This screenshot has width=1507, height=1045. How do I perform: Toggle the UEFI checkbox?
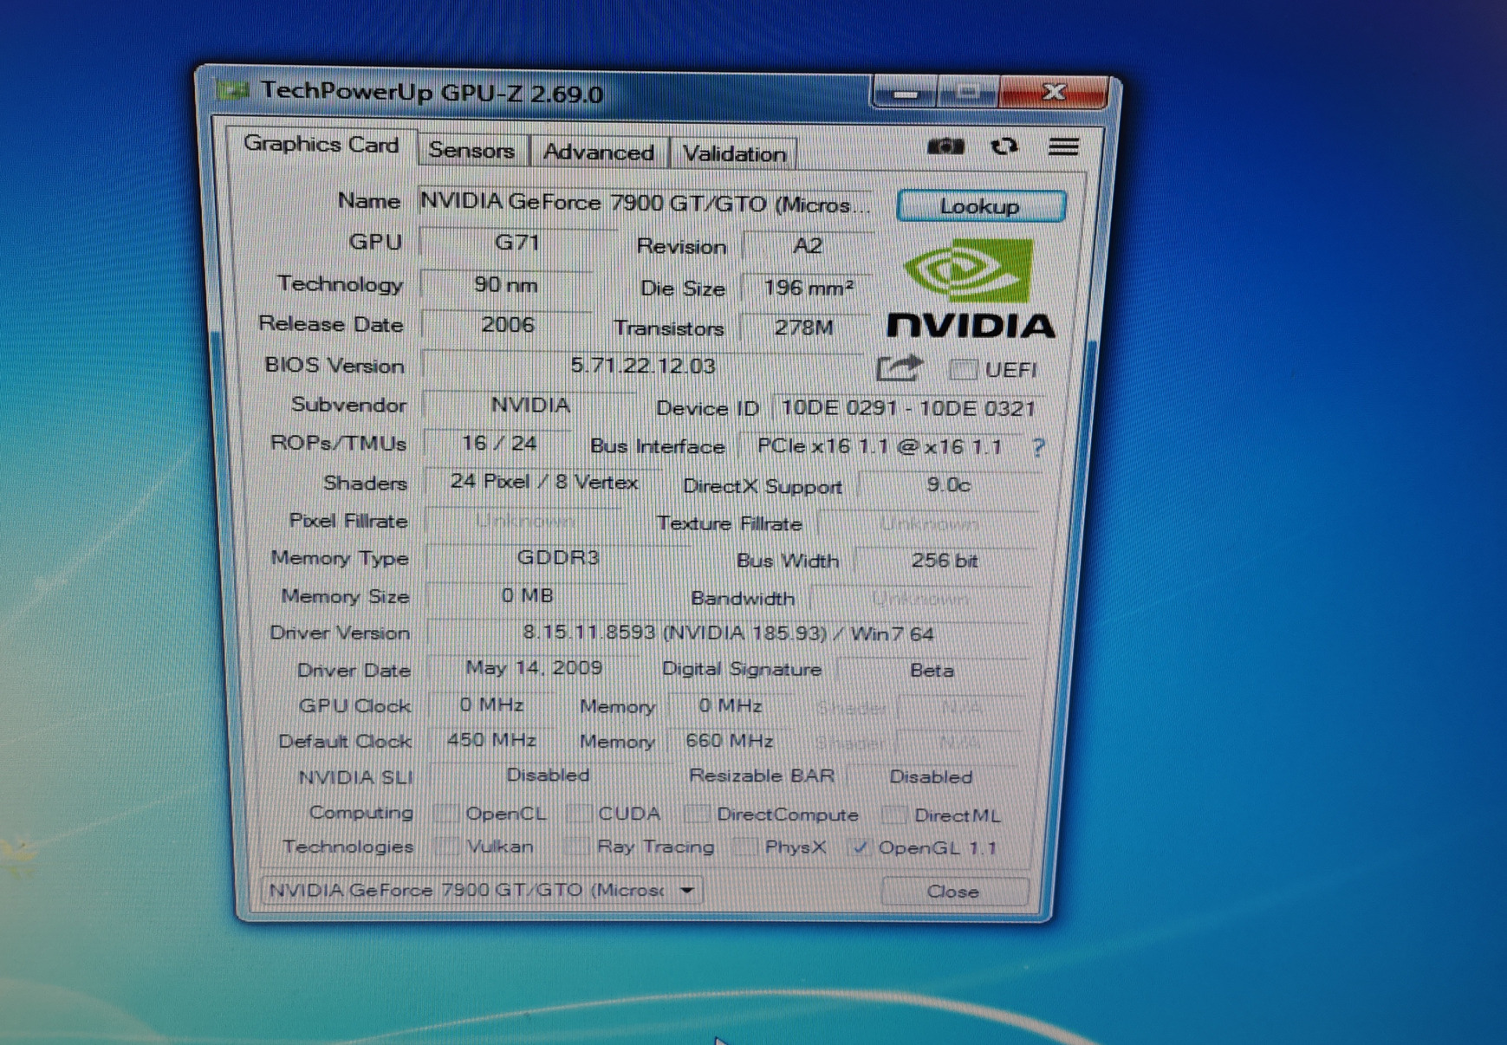click(962, 369)
